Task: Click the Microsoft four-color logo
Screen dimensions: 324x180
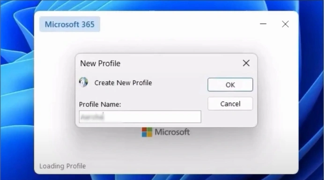Action: pyautogui.click(x=147, y=132)
